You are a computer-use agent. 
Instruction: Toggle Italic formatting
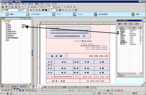[34, 10]
